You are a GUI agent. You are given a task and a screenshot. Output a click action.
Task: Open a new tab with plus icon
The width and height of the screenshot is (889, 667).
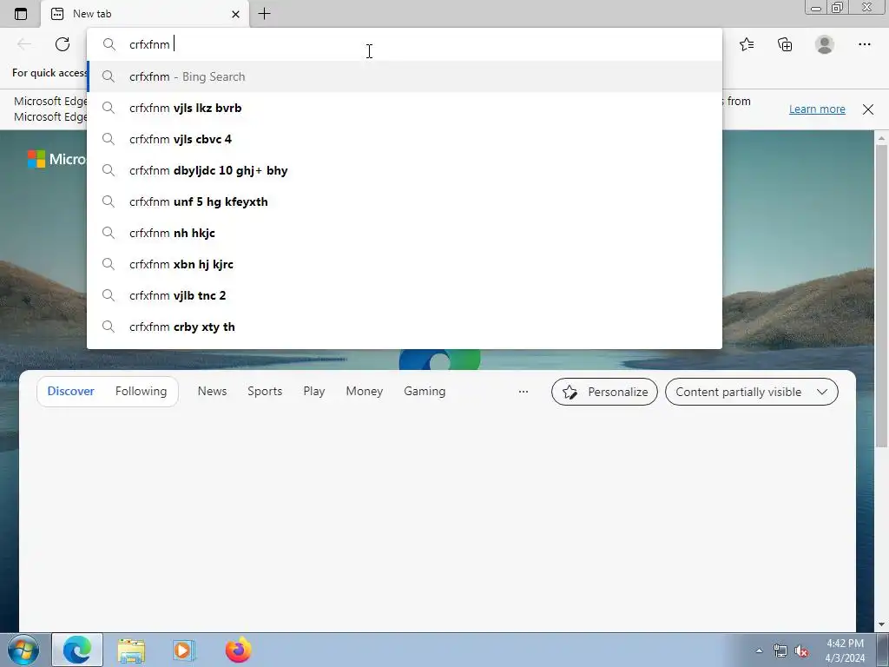pos(264,14)
